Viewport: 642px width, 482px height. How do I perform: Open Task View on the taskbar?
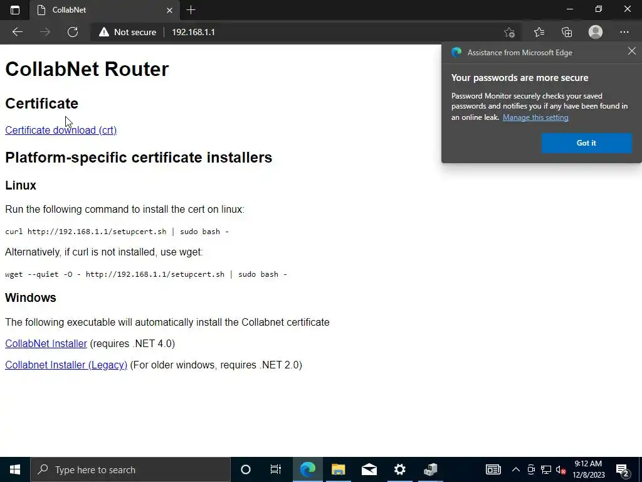pos(276,469)
